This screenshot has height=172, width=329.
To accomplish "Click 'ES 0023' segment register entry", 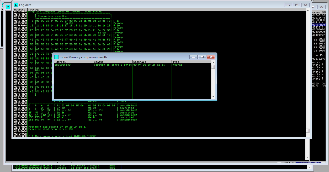I will (319, 39).
